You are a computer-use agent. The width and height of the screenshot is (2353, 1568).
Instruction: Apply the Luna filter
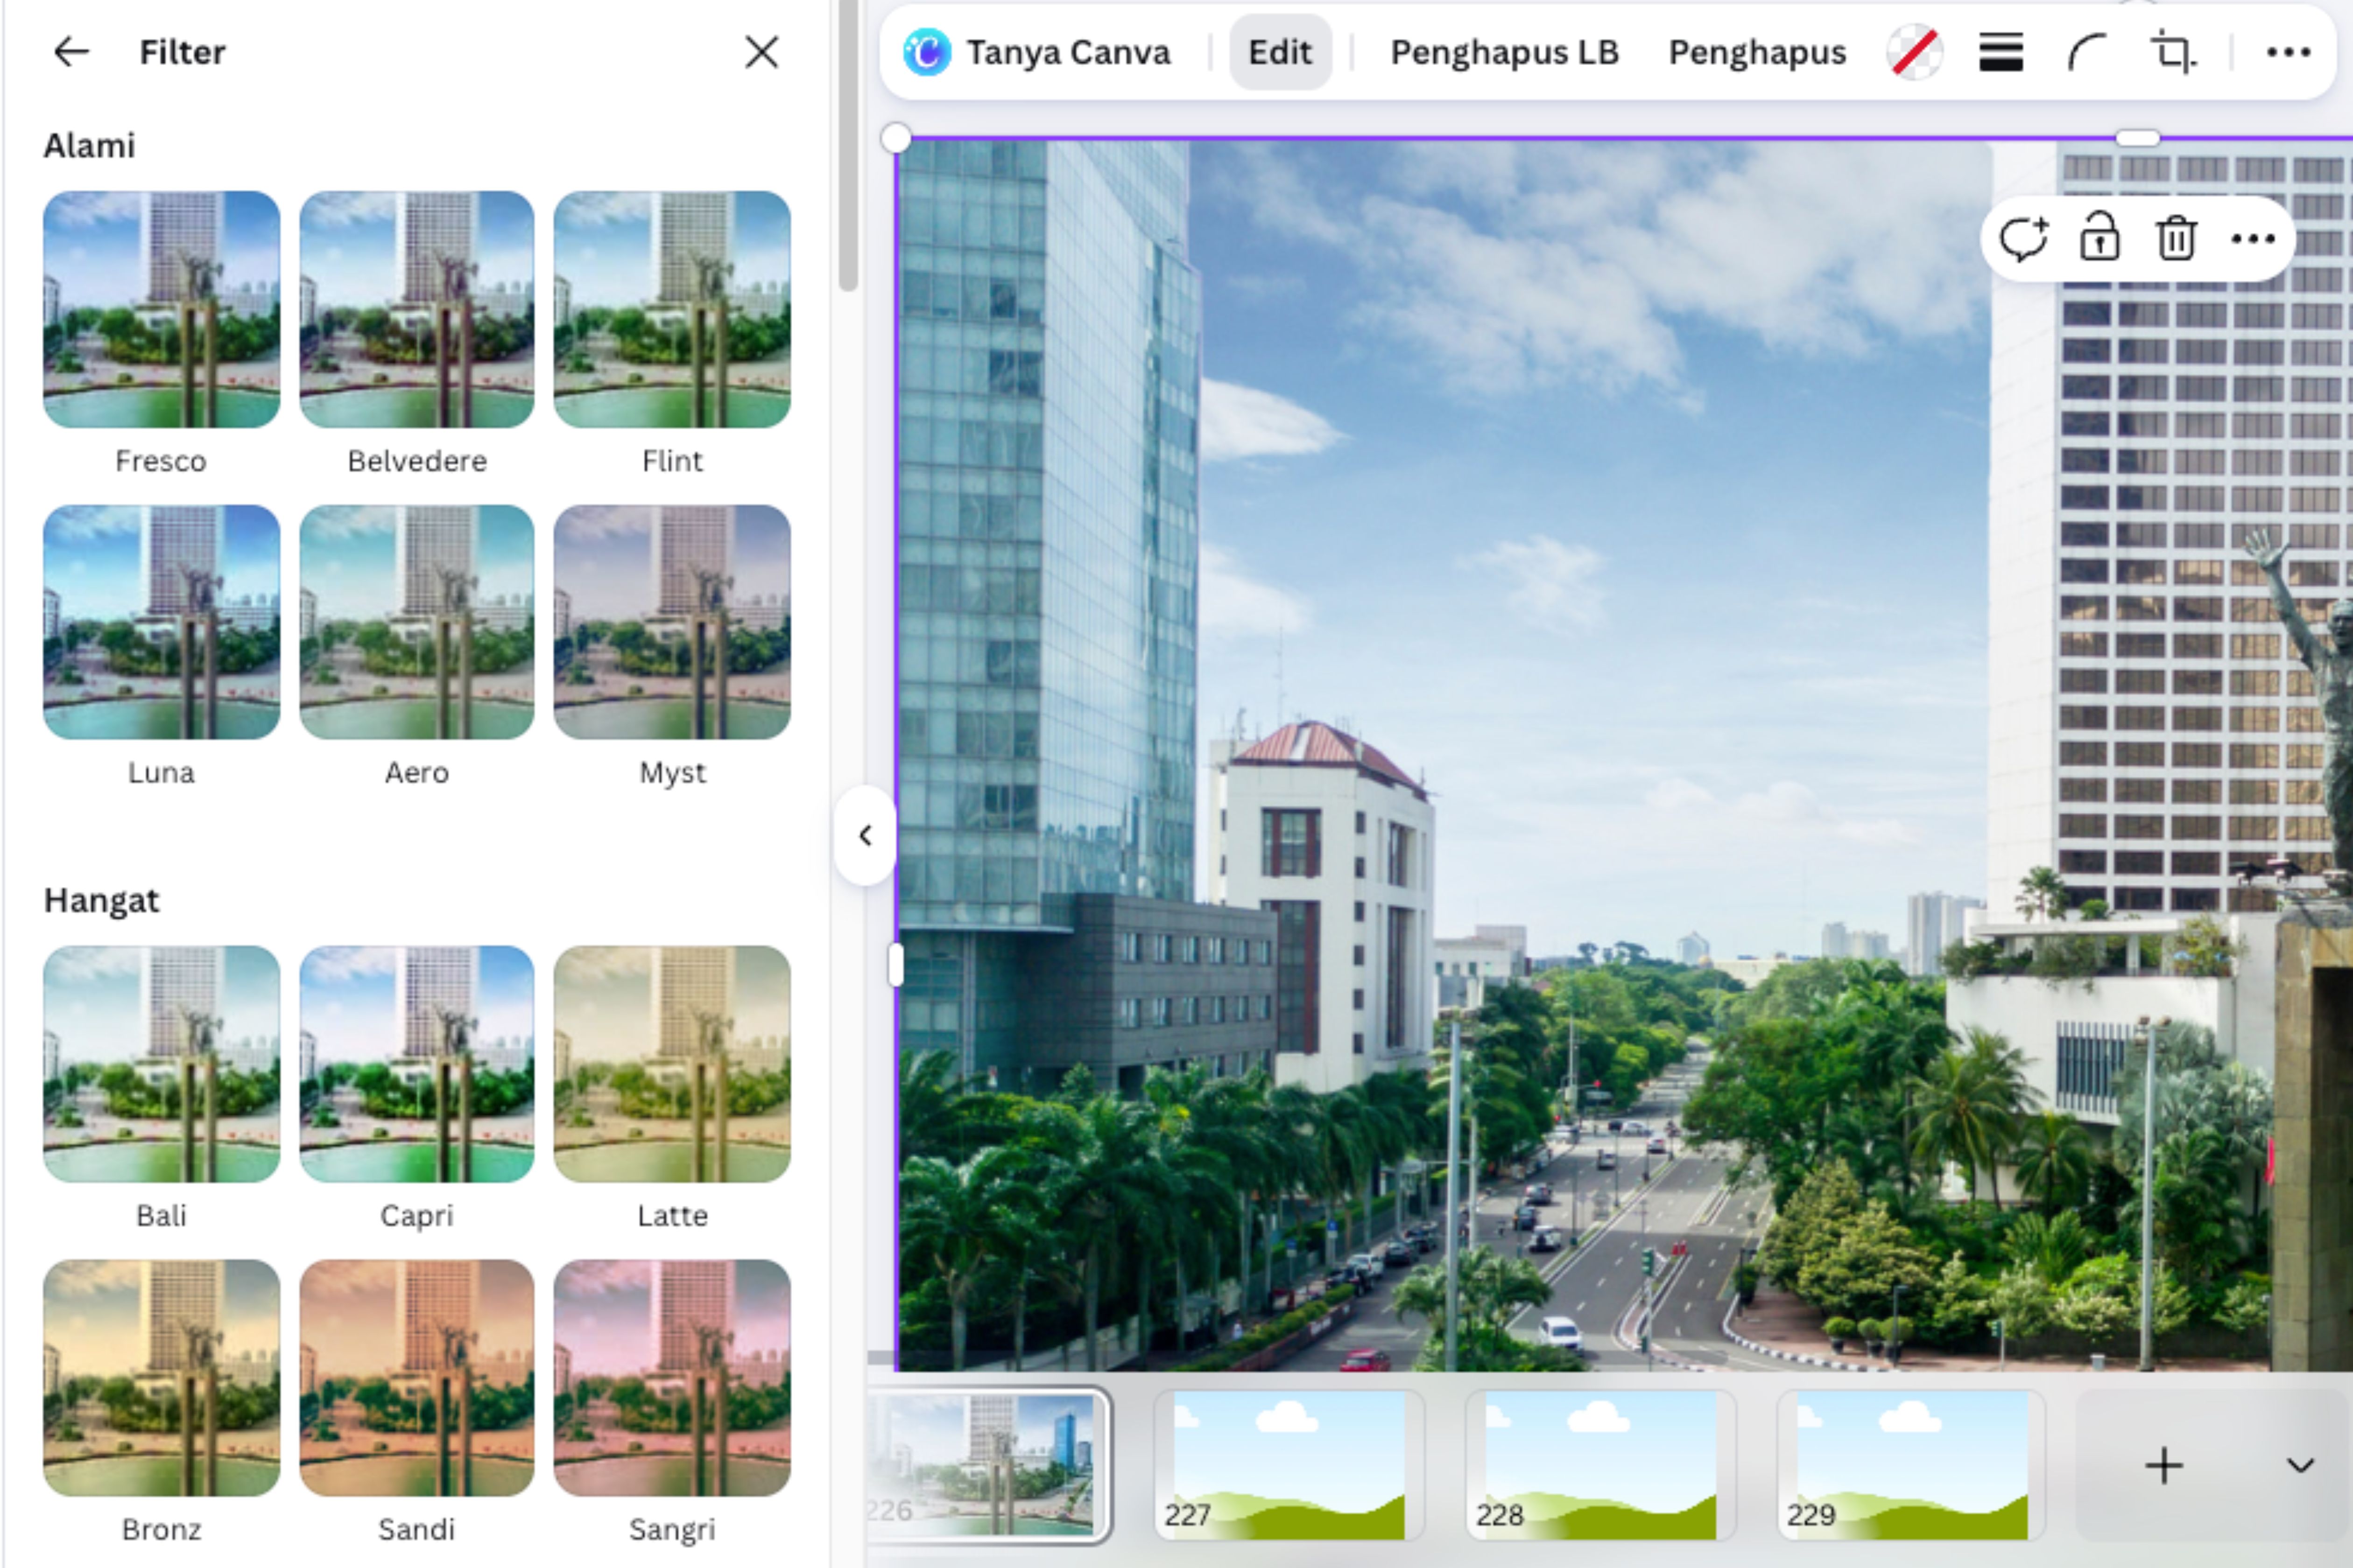[161, 622]
